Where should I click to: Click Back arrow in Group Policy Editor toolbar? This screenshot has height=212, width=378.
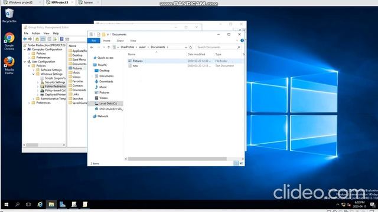coord(25,39)
